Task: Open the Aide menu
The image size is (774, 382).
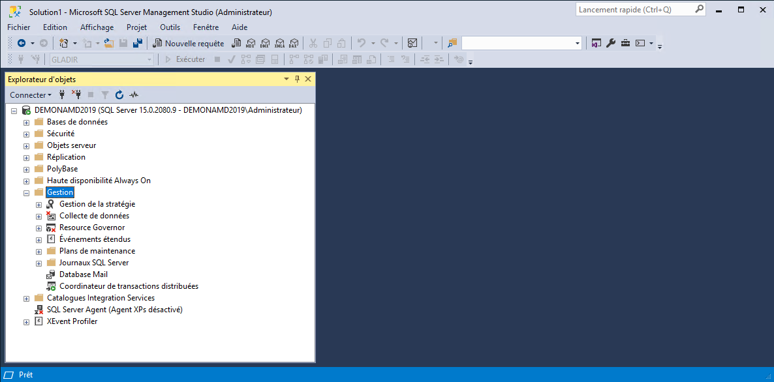Action: 239,27
